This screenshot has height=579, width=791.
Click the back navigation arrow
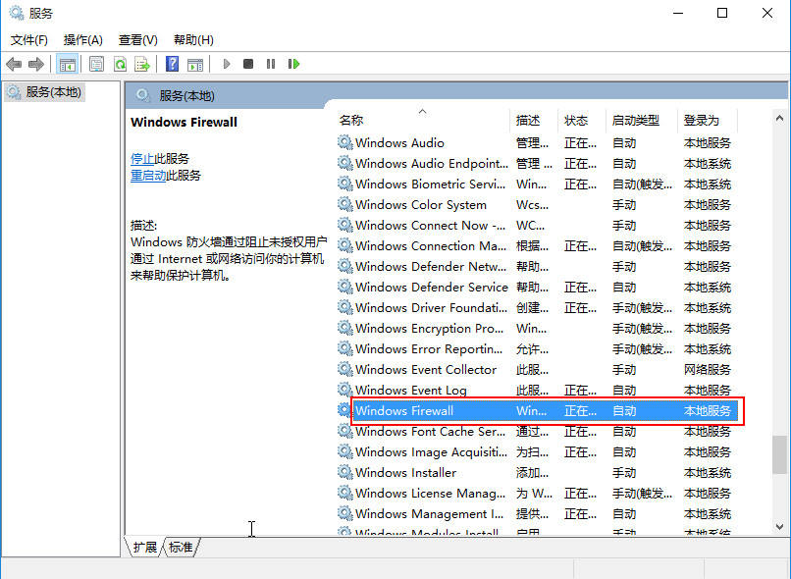pos(14,63)
